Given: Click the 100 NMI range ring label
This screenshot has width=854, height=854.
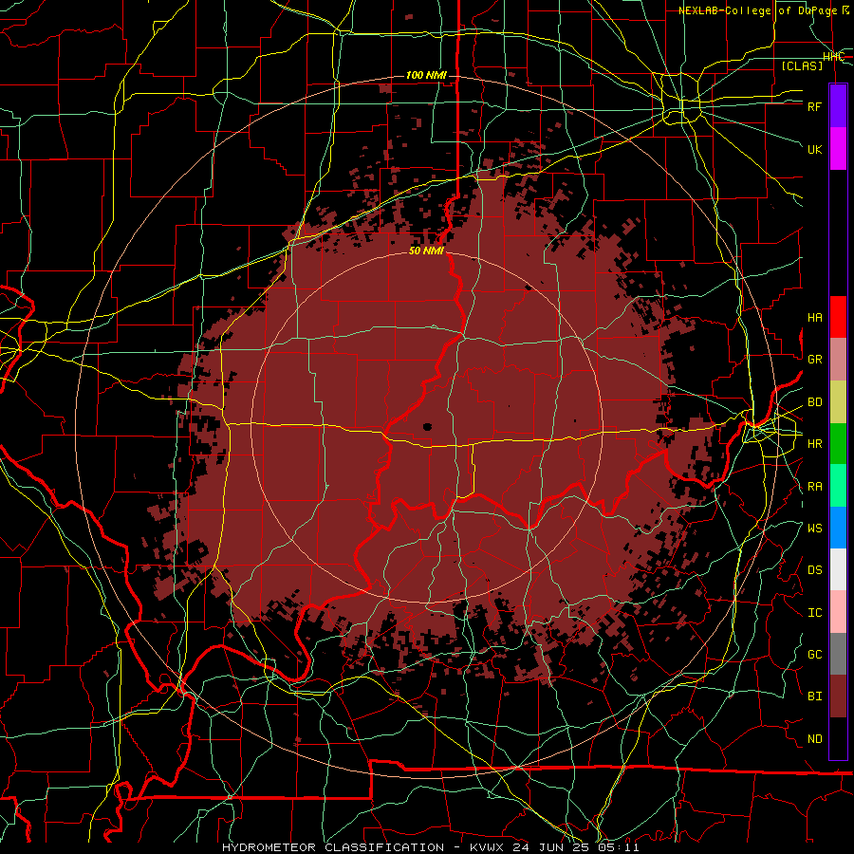Looking at the screenshot, I should click(426, 75).
